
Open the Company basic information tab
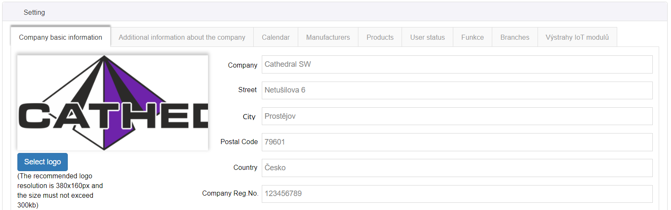pyautogui.click(x=61, y=37)
